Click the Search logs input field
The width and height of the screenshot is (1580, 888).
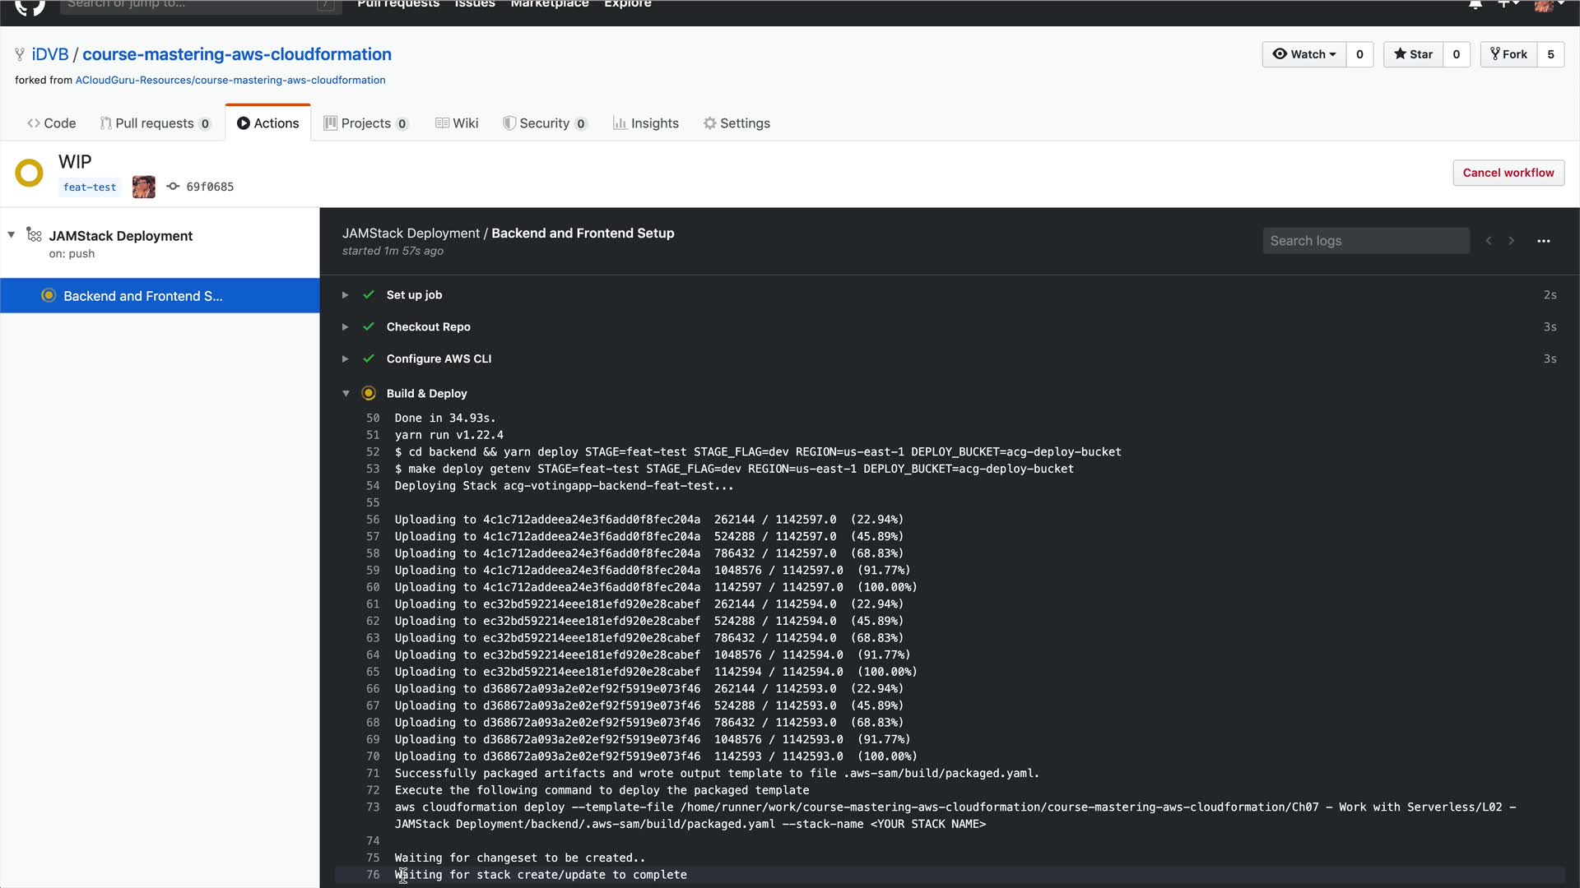tap(1365, 241)
